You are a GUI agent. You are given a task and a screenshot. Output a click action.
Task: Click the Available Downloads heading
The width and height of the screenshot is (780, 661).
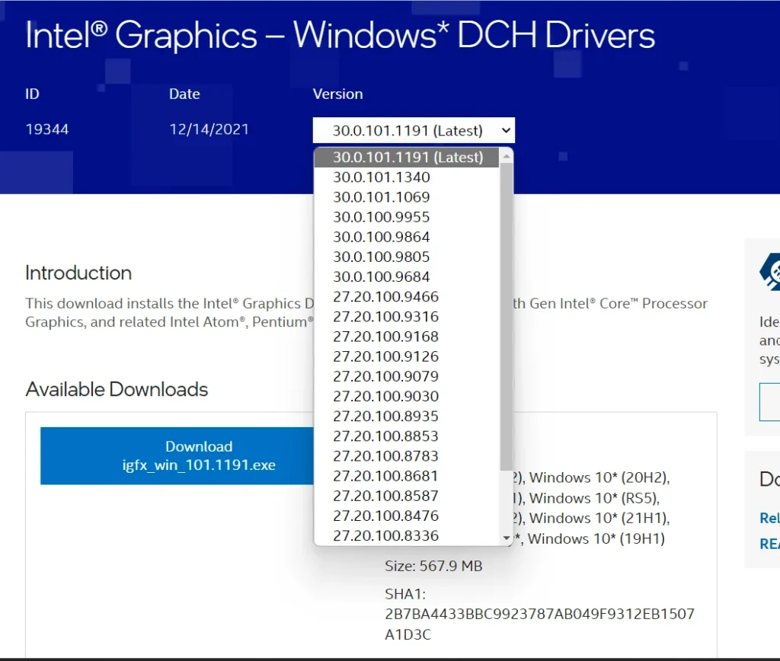tap(117, 389)
